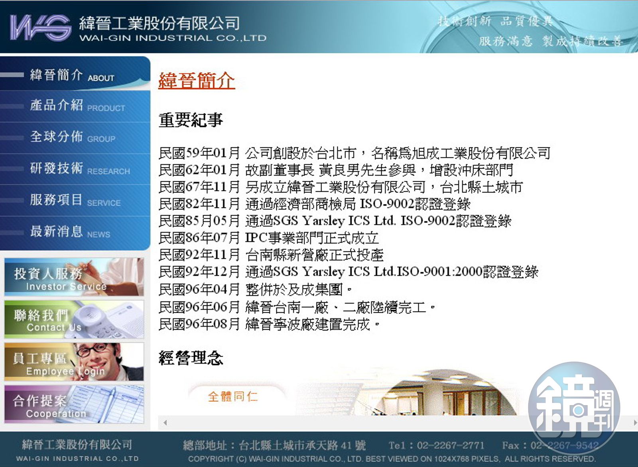
Task: Click the 緯晉簡介 heading link
Action: point(197,80)
